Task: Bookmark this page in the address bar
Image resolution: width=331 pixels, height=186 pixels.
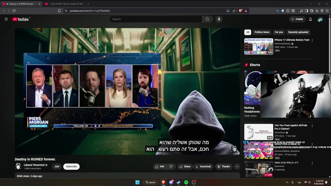Action: coord(59,11)
